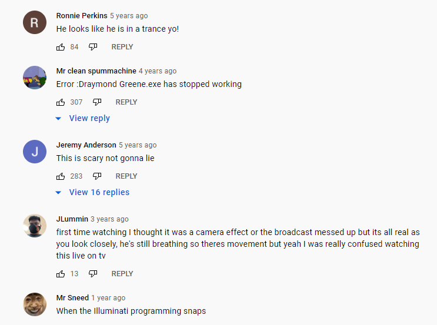Like Jeremy Anderson's scary comment
This screenshot has width=437, height=325.
tap(61, 176)
